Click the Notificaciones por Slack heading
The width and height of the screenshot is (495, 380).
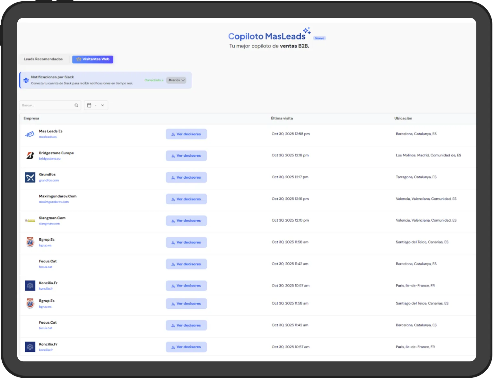[52, 77]
